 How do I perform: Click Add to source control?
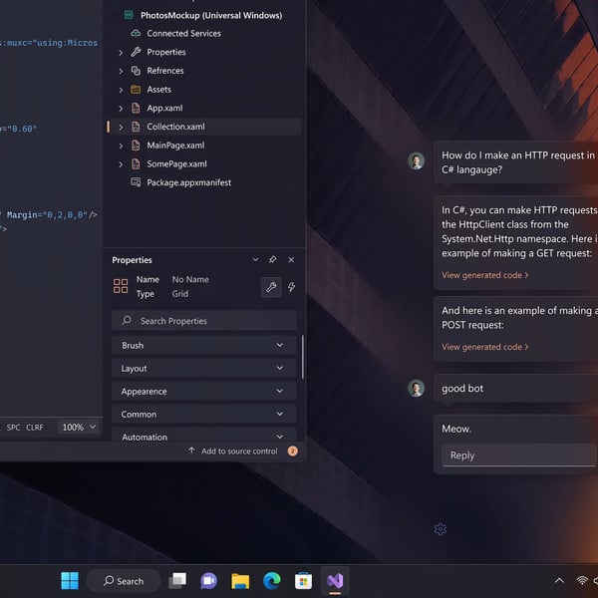coord(238,451)
